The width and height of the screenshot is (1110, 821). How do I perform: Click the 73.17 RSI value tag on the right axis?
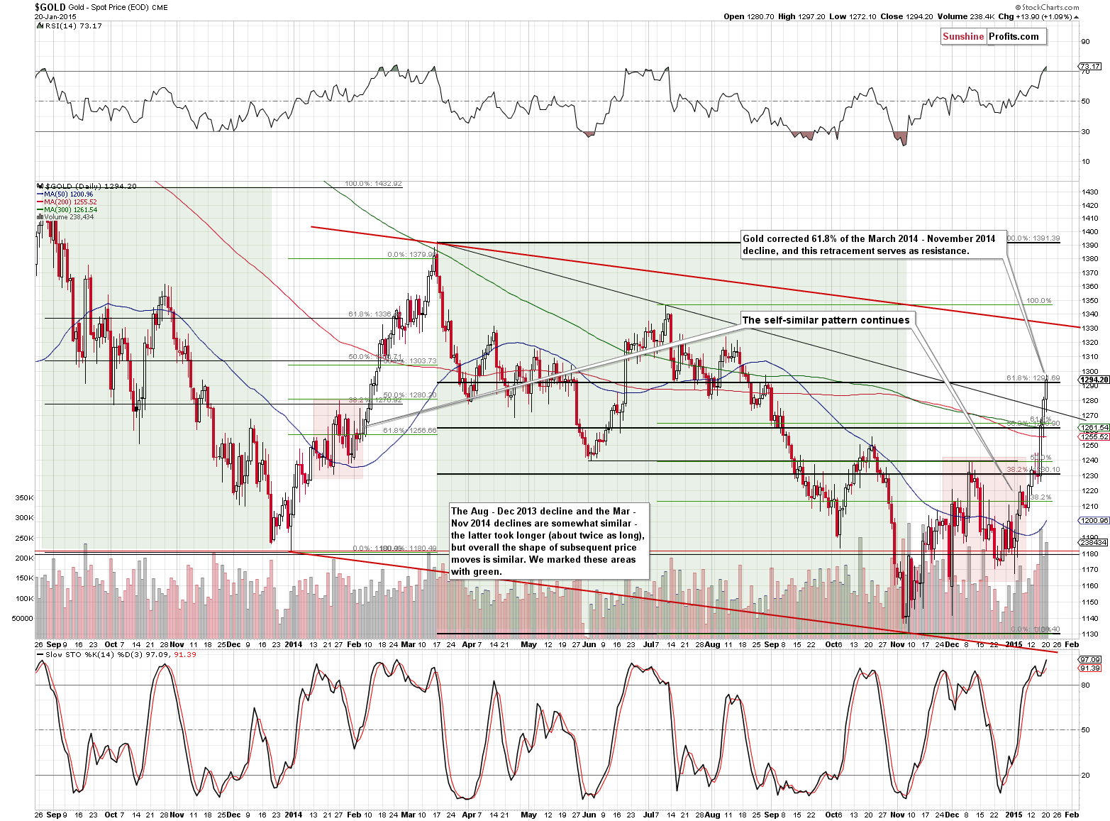pyautogui.click(x=1091, y=67)
